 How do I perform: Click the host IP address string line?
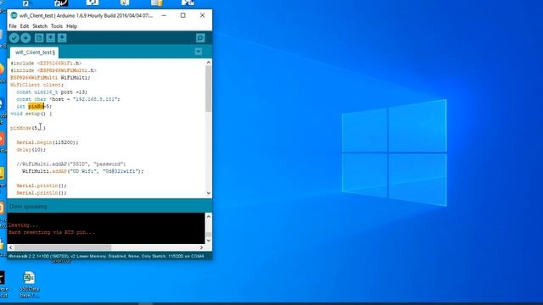(68, 99)
